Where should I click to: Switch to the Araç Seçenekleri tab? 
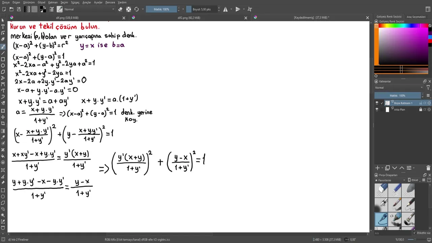click(x=416, y=17)
